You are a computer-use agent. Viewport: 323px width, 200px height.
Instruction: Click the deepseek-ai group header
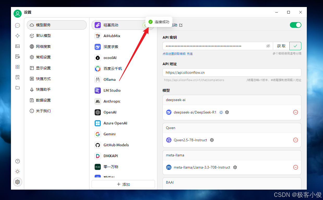click(232, 100)
